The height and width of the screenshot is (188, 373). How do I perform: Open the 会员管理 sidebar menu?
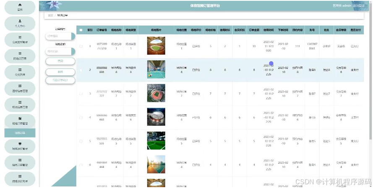tap(20, 72)
